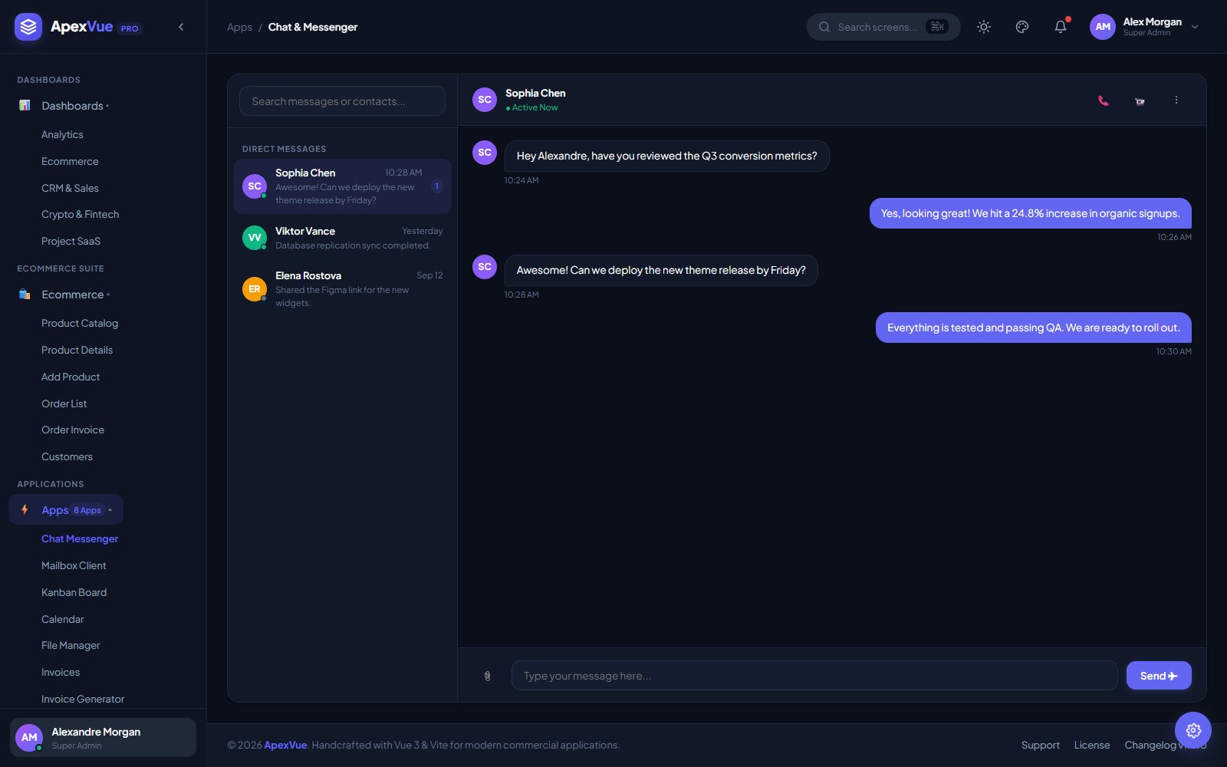Click the ApexVue footer link
Image resolution: width=1227 pixels, height=767 pixels.
click(x=285, y=745)
